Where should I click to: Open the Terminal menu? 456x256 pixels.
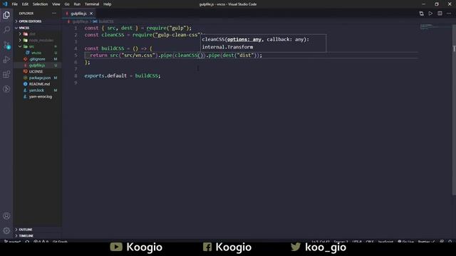tap(92, 4)
